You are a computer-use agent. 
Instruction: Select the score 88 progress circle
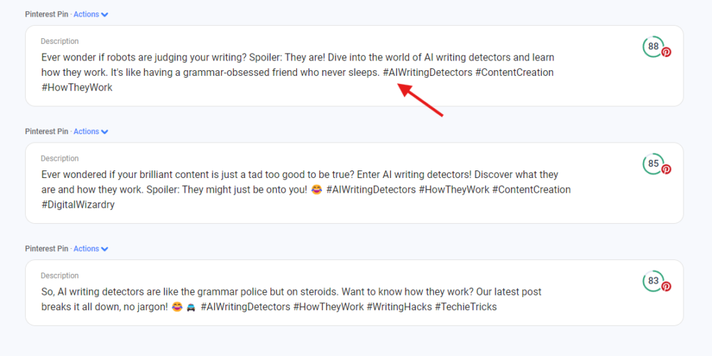(653, 47)
